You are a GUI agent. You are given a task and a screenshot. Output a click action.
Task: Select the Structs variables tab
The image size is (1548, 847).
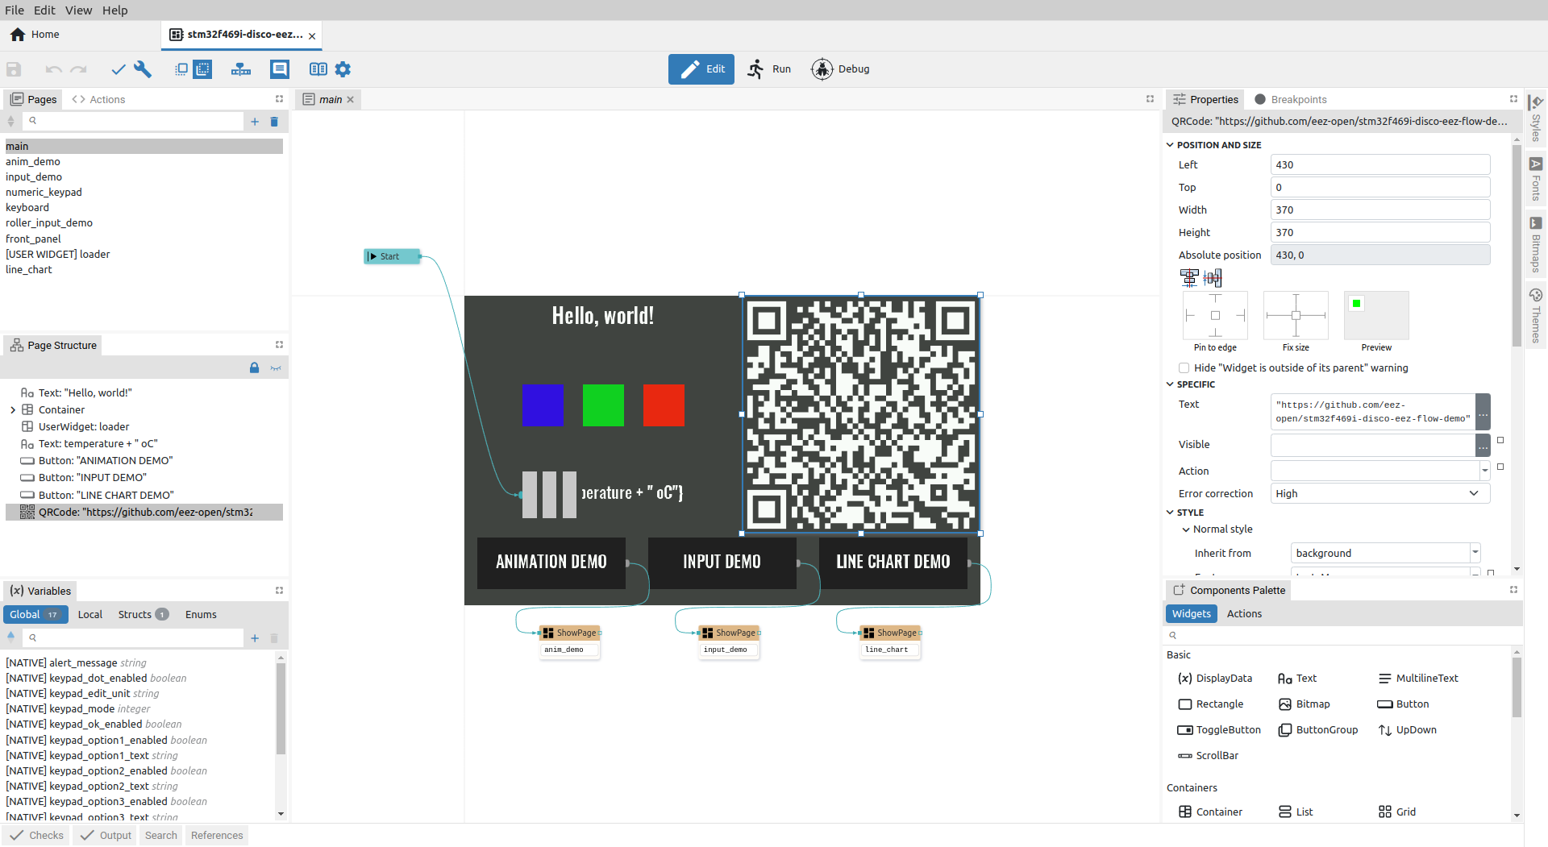(143, 615)
